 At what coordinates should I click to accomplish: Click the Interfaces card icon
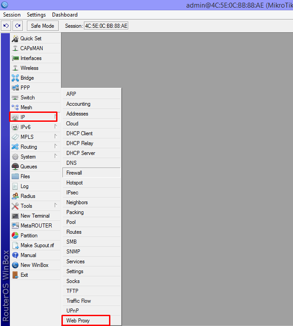15,58
